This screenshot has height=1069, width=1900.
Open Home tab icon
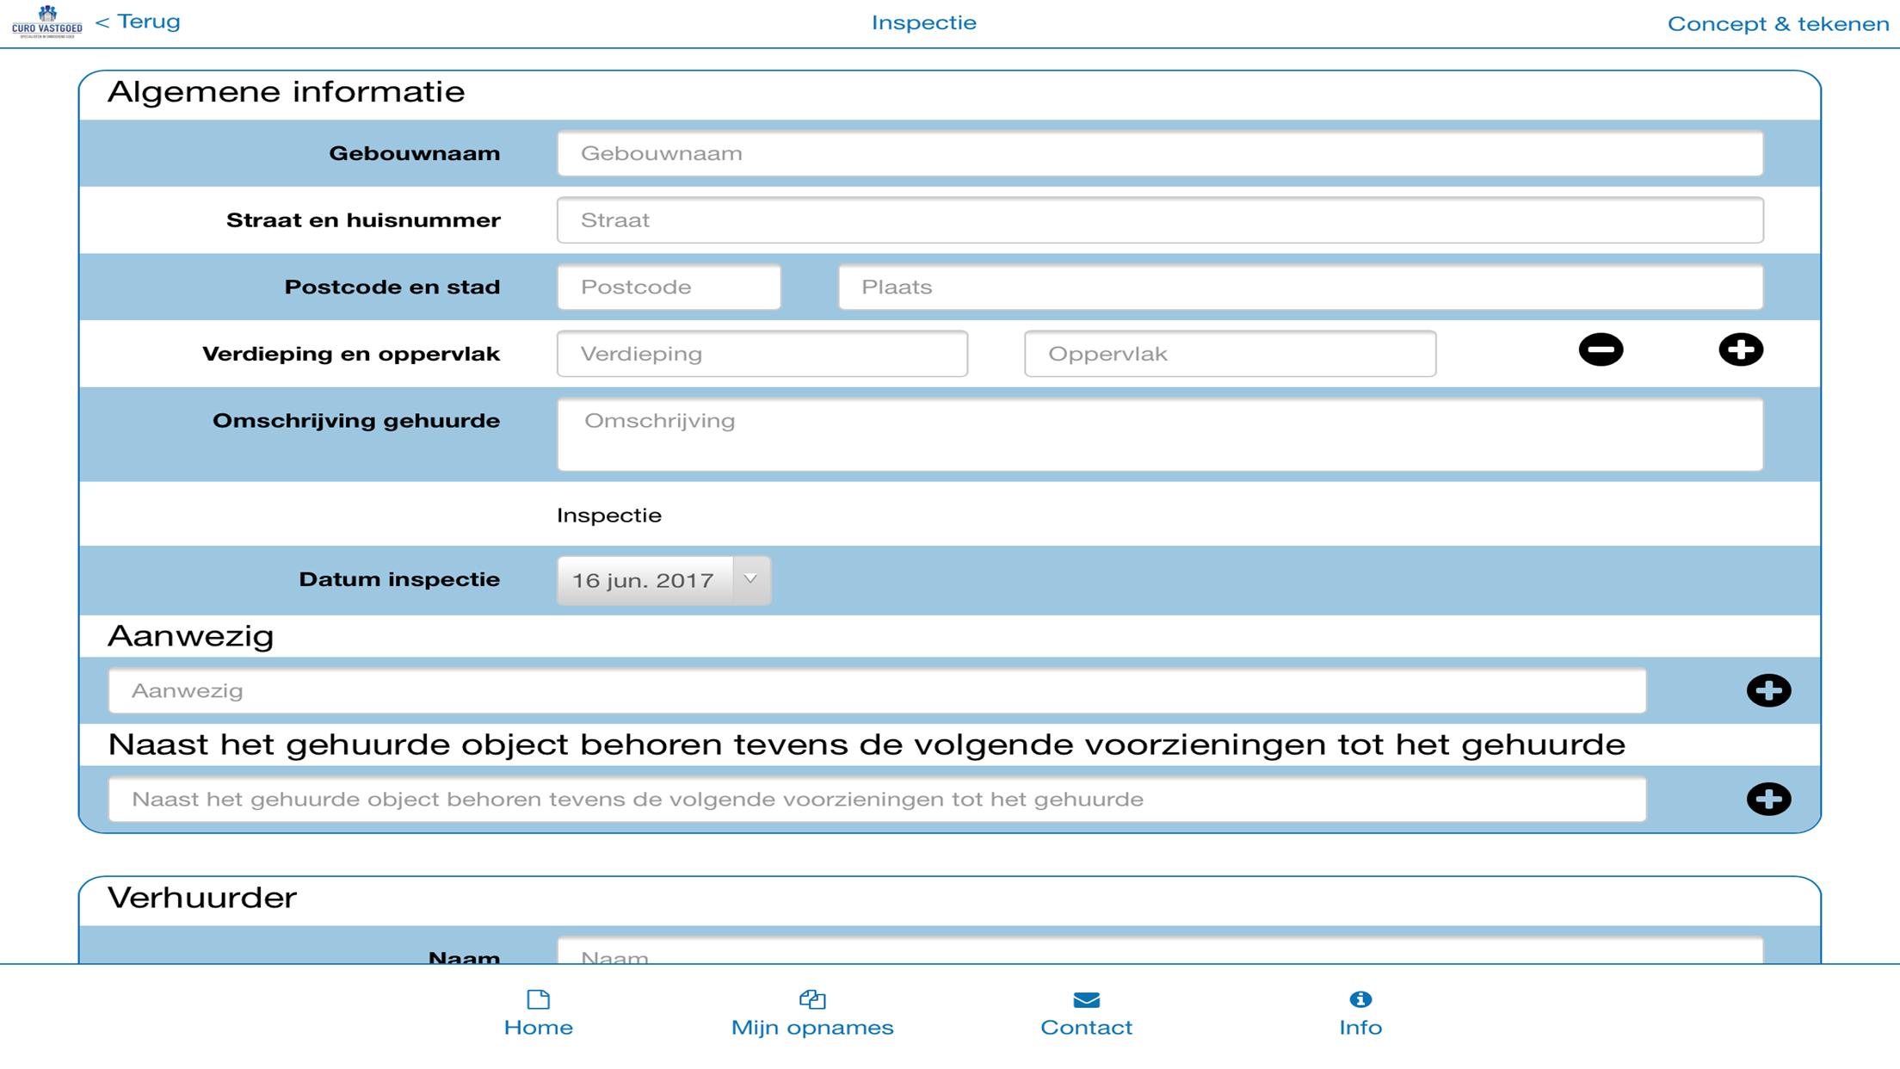click(x=539, y=999)
